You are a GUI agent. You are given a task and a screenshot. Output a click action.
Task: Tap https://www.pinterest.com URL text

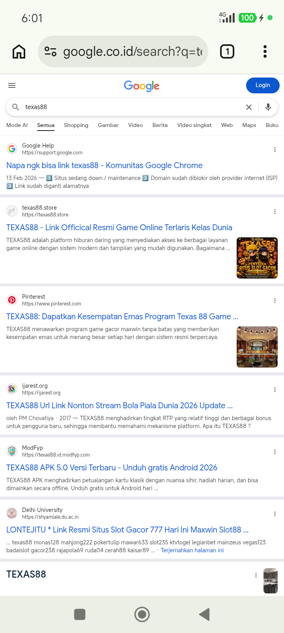(52, 304)
